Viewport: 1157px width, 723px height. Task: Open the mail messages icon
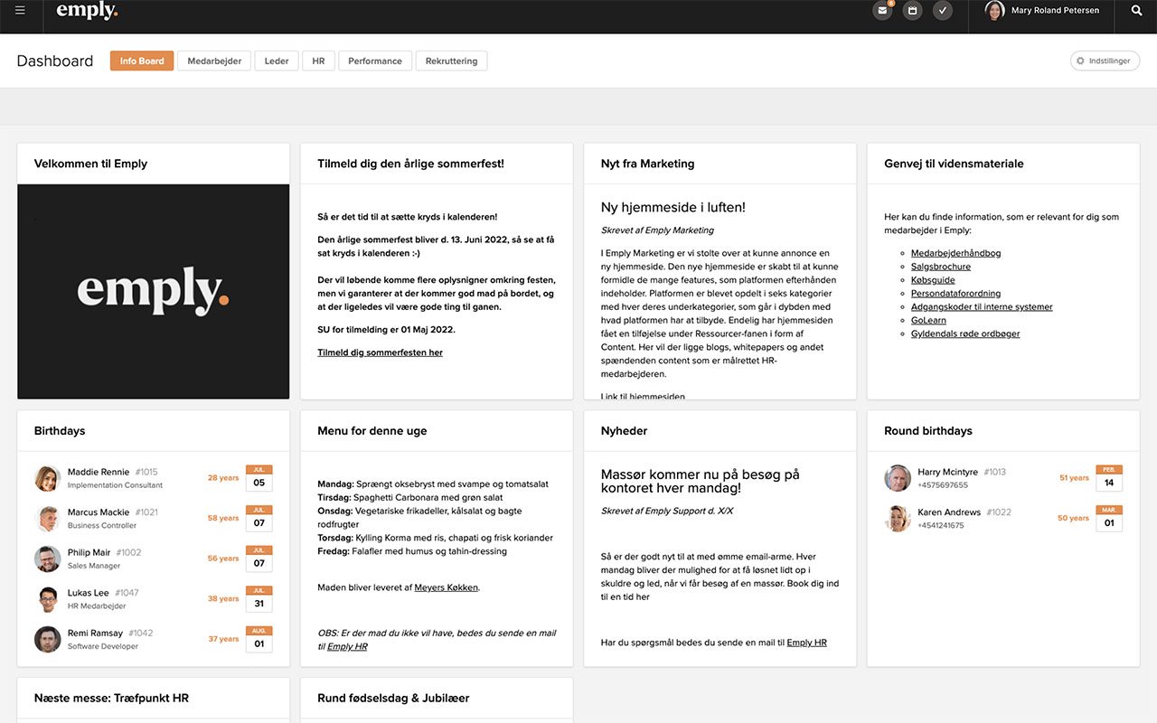[x=882, y=11]
